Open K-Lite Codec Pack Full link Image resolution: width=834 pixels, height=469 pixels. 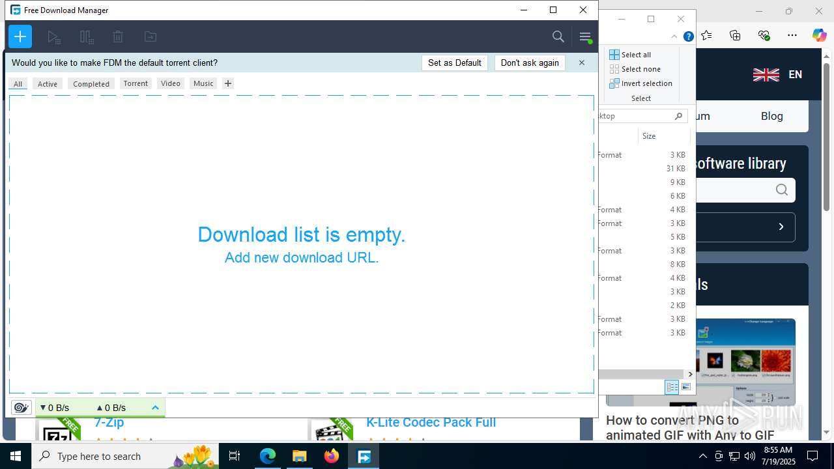(x=431, y=422)
